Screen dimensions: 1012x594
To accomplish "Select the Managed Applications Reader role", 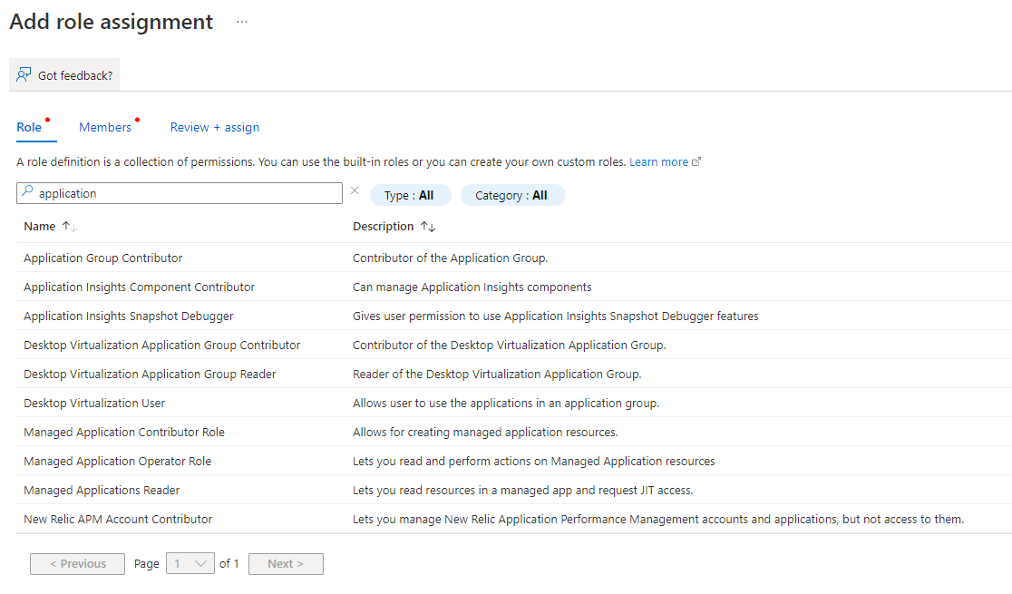I will coord(101,490).
